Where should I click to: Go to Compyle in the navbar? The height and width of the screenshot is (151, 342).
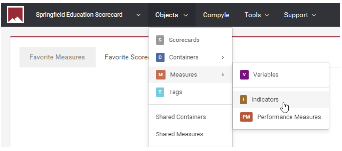216,15
